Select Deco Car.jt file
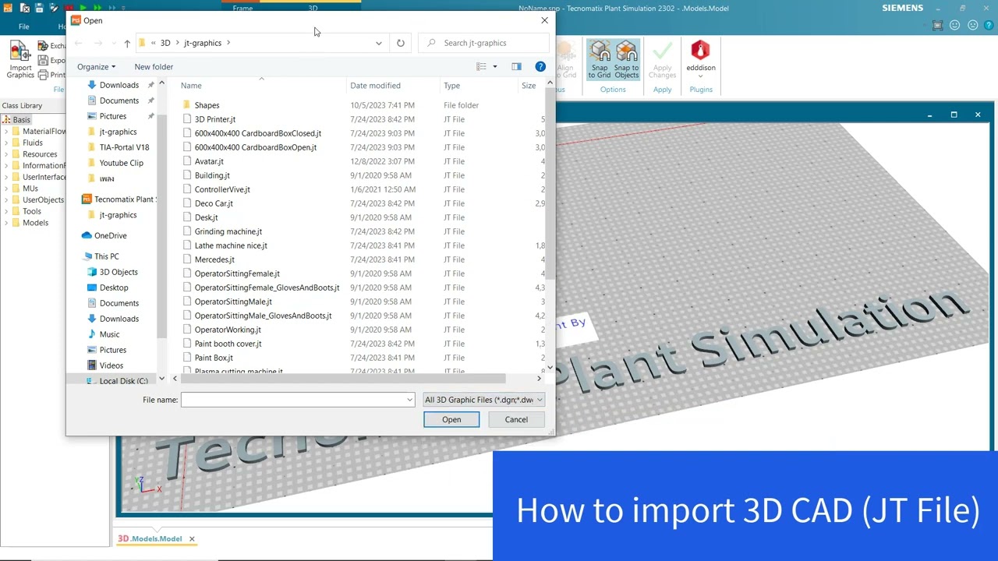998x561 pixels. click(x=213, y=203)
